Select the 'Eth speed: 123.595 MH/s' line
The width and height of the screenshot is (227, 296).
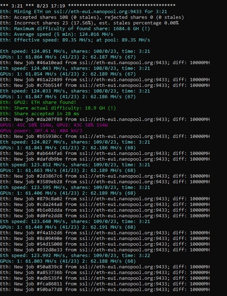[x=75, y=187]
